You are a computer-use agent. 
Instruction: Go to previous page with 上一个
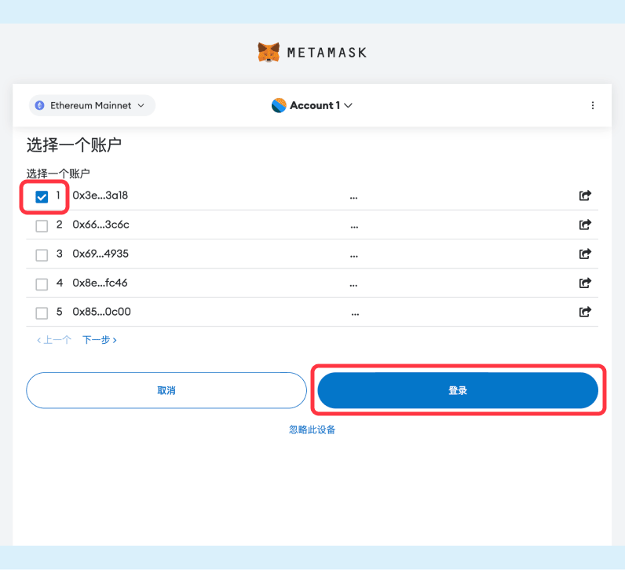(54, 340)
